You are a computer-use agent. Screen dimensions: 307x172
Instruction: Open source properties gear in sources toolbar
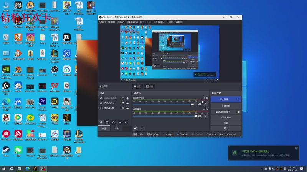113,122
